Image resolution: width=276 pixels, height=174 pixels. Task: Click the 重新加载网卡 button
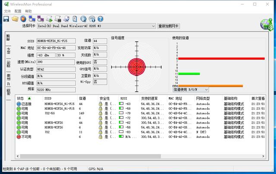tap(168, 26)
